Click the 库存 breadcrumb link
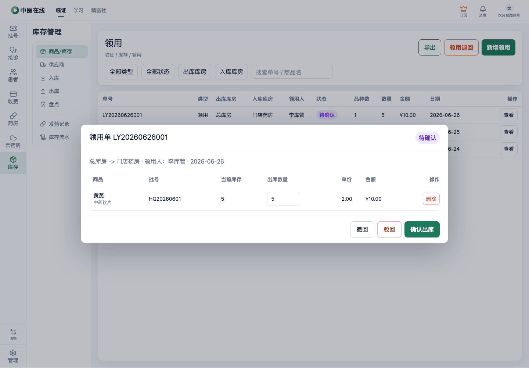529x368 pixels. (123, 55)
